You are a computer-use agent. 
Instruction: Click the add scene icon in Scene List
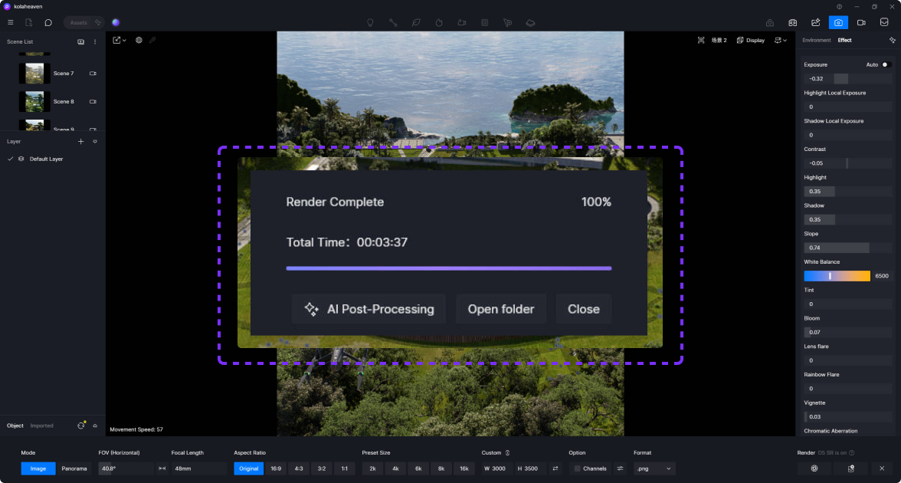point(81,41)
